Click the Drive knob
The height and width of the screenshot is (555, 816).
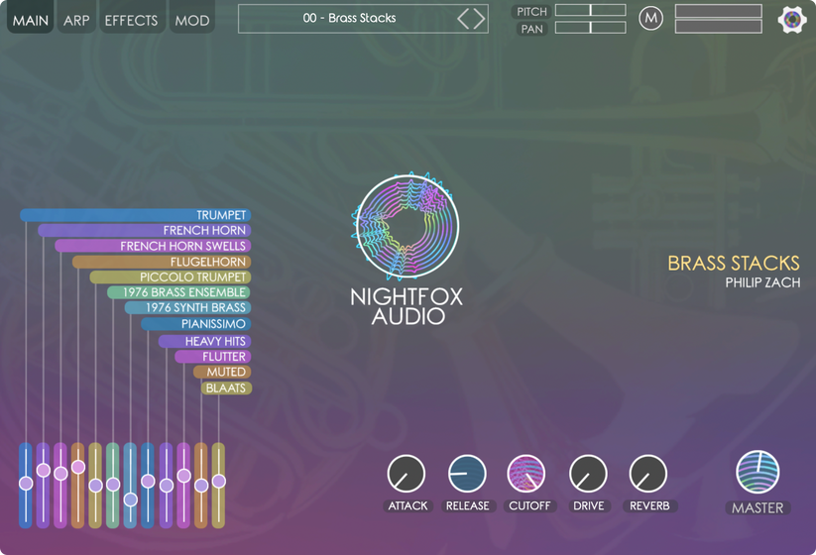click(588, 474)
